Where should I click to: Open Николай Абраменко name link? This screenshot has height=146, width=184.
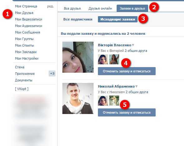[x=116, y=86]
